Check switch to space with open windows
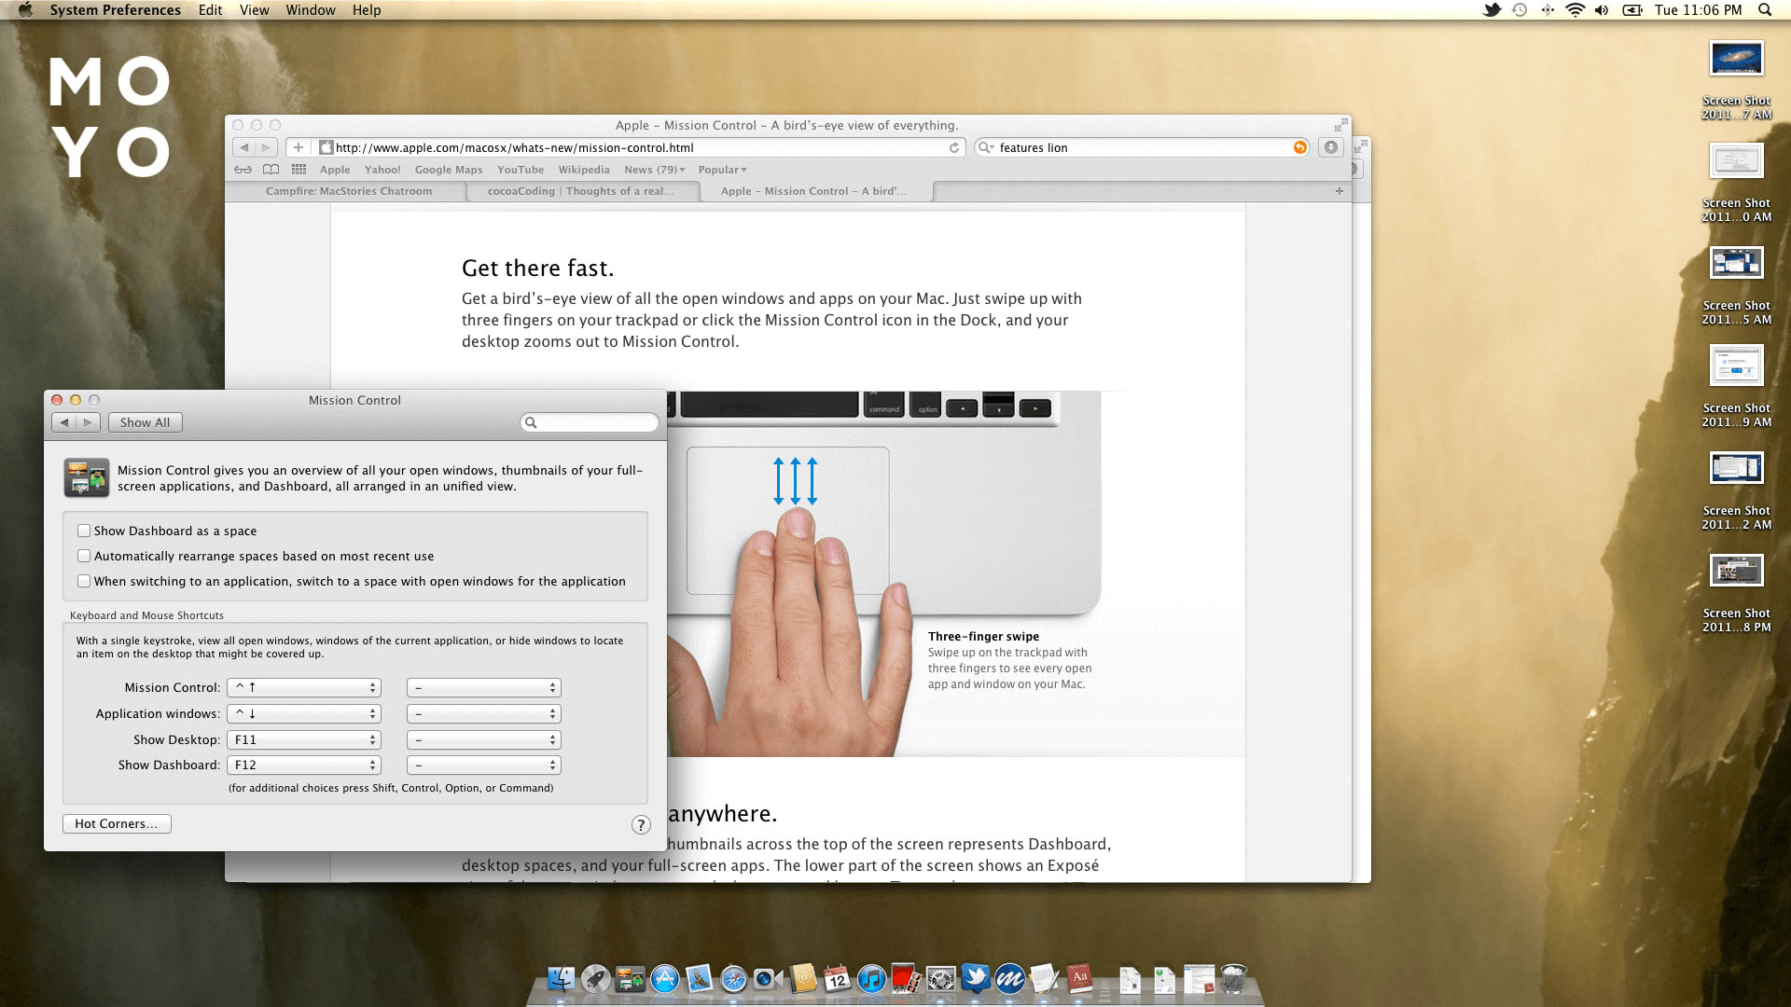 [x=84, y=581]
